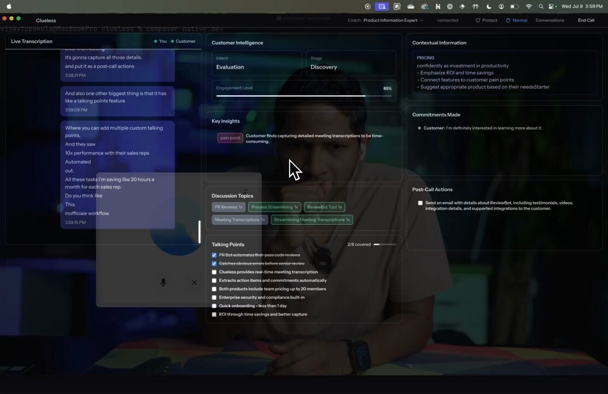608x394 pixels.
Task: Click the Emphasize ROI and time savings line
Action: [x=455, y=73]
